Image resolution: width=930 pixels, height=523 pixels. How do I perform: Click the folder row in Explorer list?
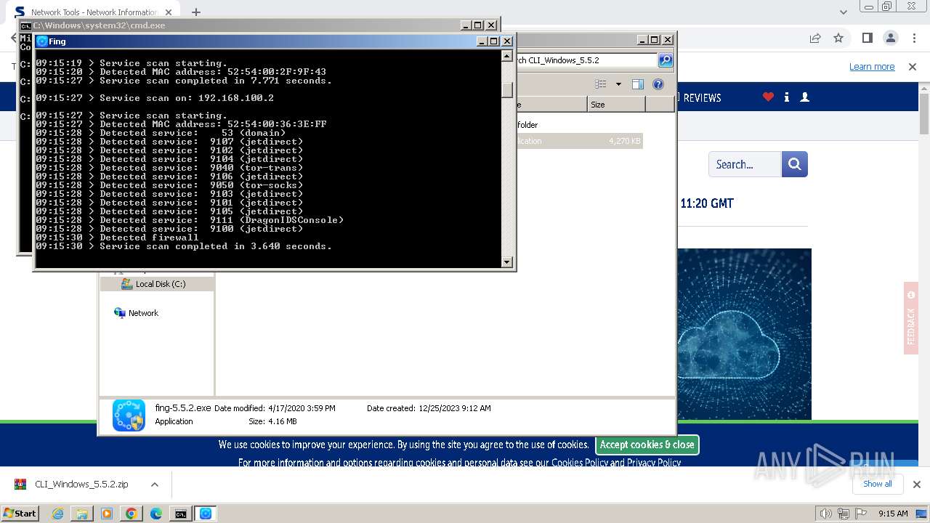coord(578,125)
